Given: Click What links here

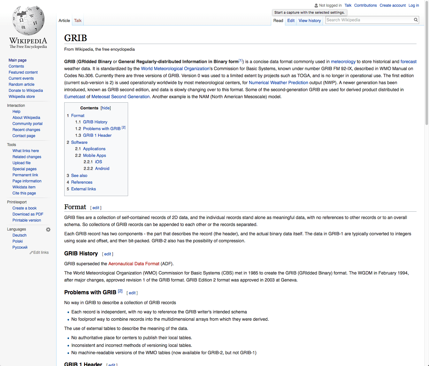Looking at the screenshot, I should 26,151.
